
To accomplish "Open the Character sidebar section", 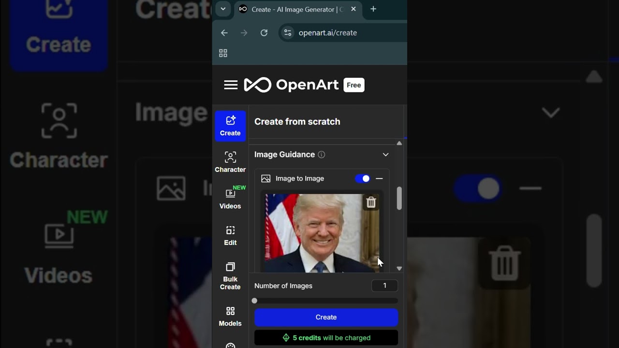I will [230, 162].
